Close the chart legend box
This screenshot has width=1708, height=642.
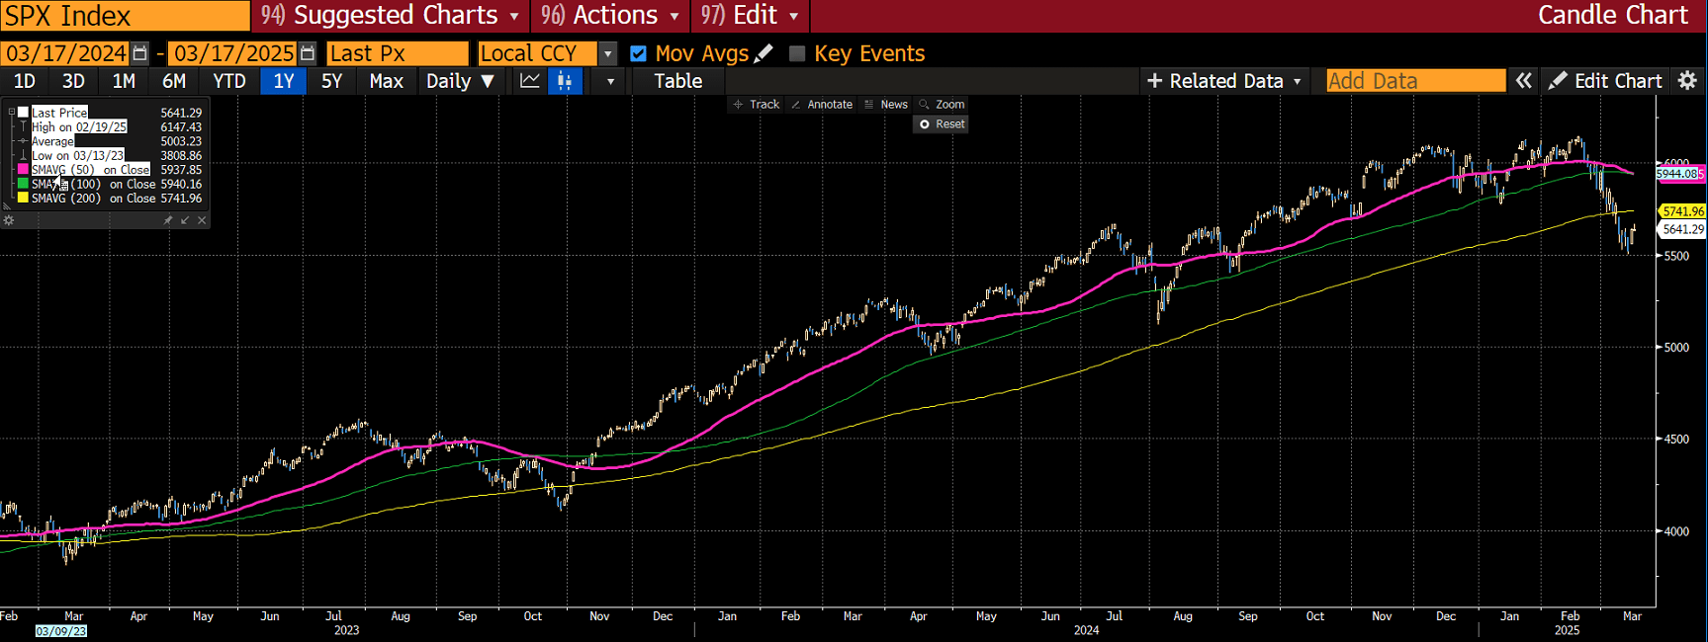click(202, 220)
